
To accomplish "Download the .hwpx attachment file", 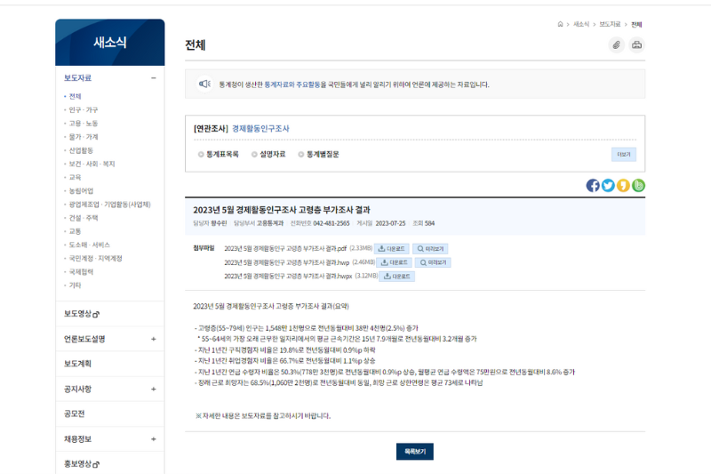I will (x=396, y=277).
